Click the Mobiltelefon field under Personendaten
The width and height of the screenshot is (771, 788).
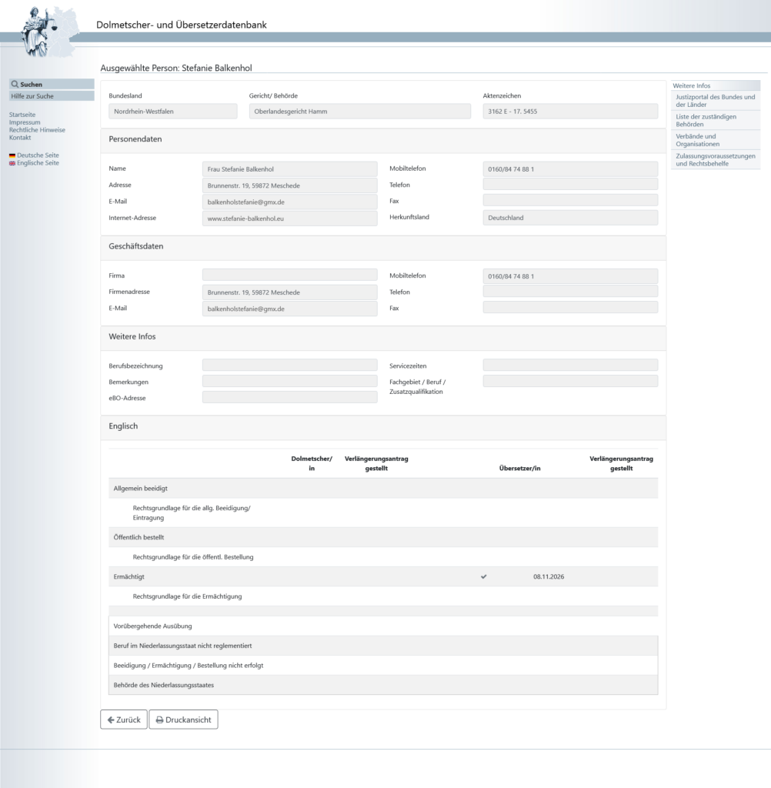coord(570,169)
